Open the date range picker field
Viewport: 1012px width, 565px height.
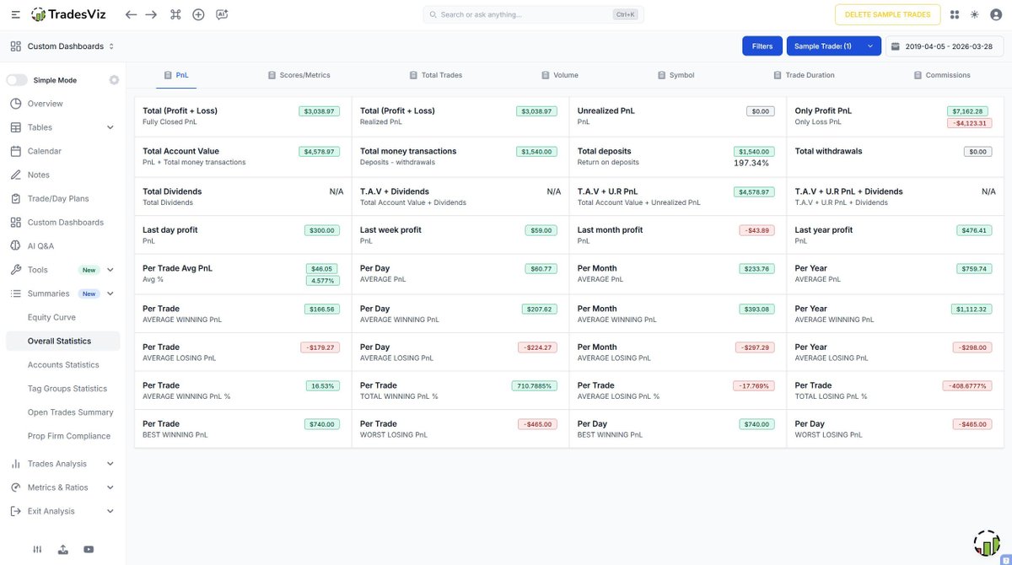945,46
